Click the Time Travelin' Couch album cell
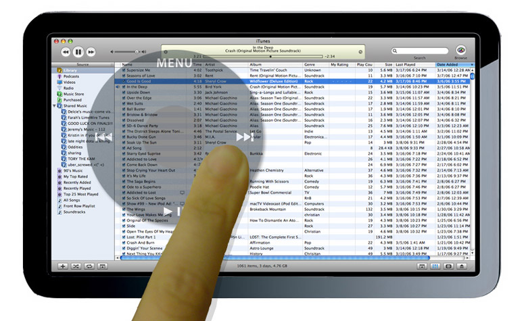 coord(268,70)
